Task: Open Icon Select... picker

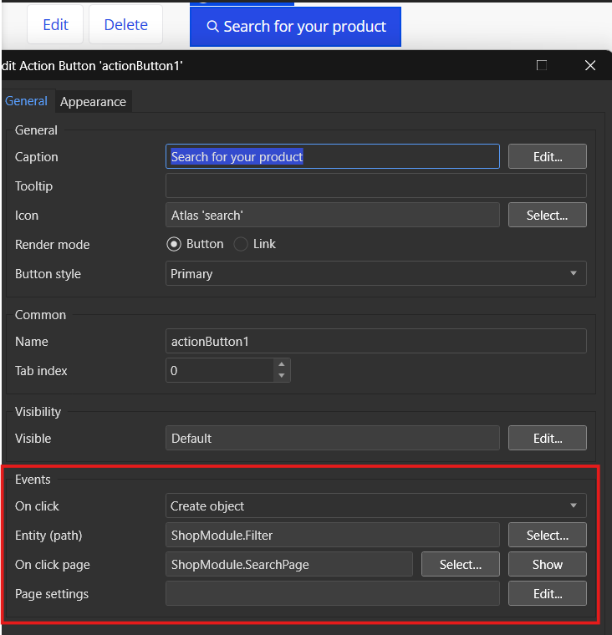Action: [547, 215]
